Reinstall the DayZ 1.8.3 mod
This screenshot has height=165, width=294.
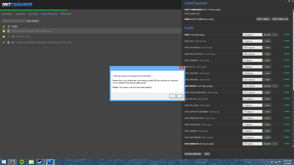point(267,35)
